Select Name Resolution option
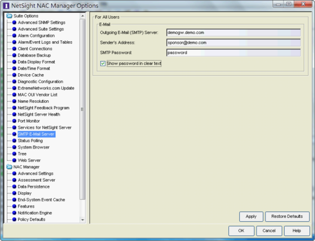Screen dimensions: 315x241 (33, 101)
